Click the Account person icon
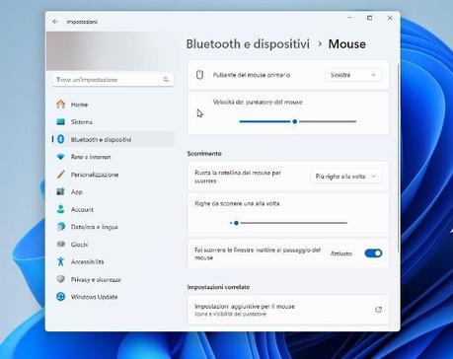Viewport: 453px width, 359px height. click(60, 209)
